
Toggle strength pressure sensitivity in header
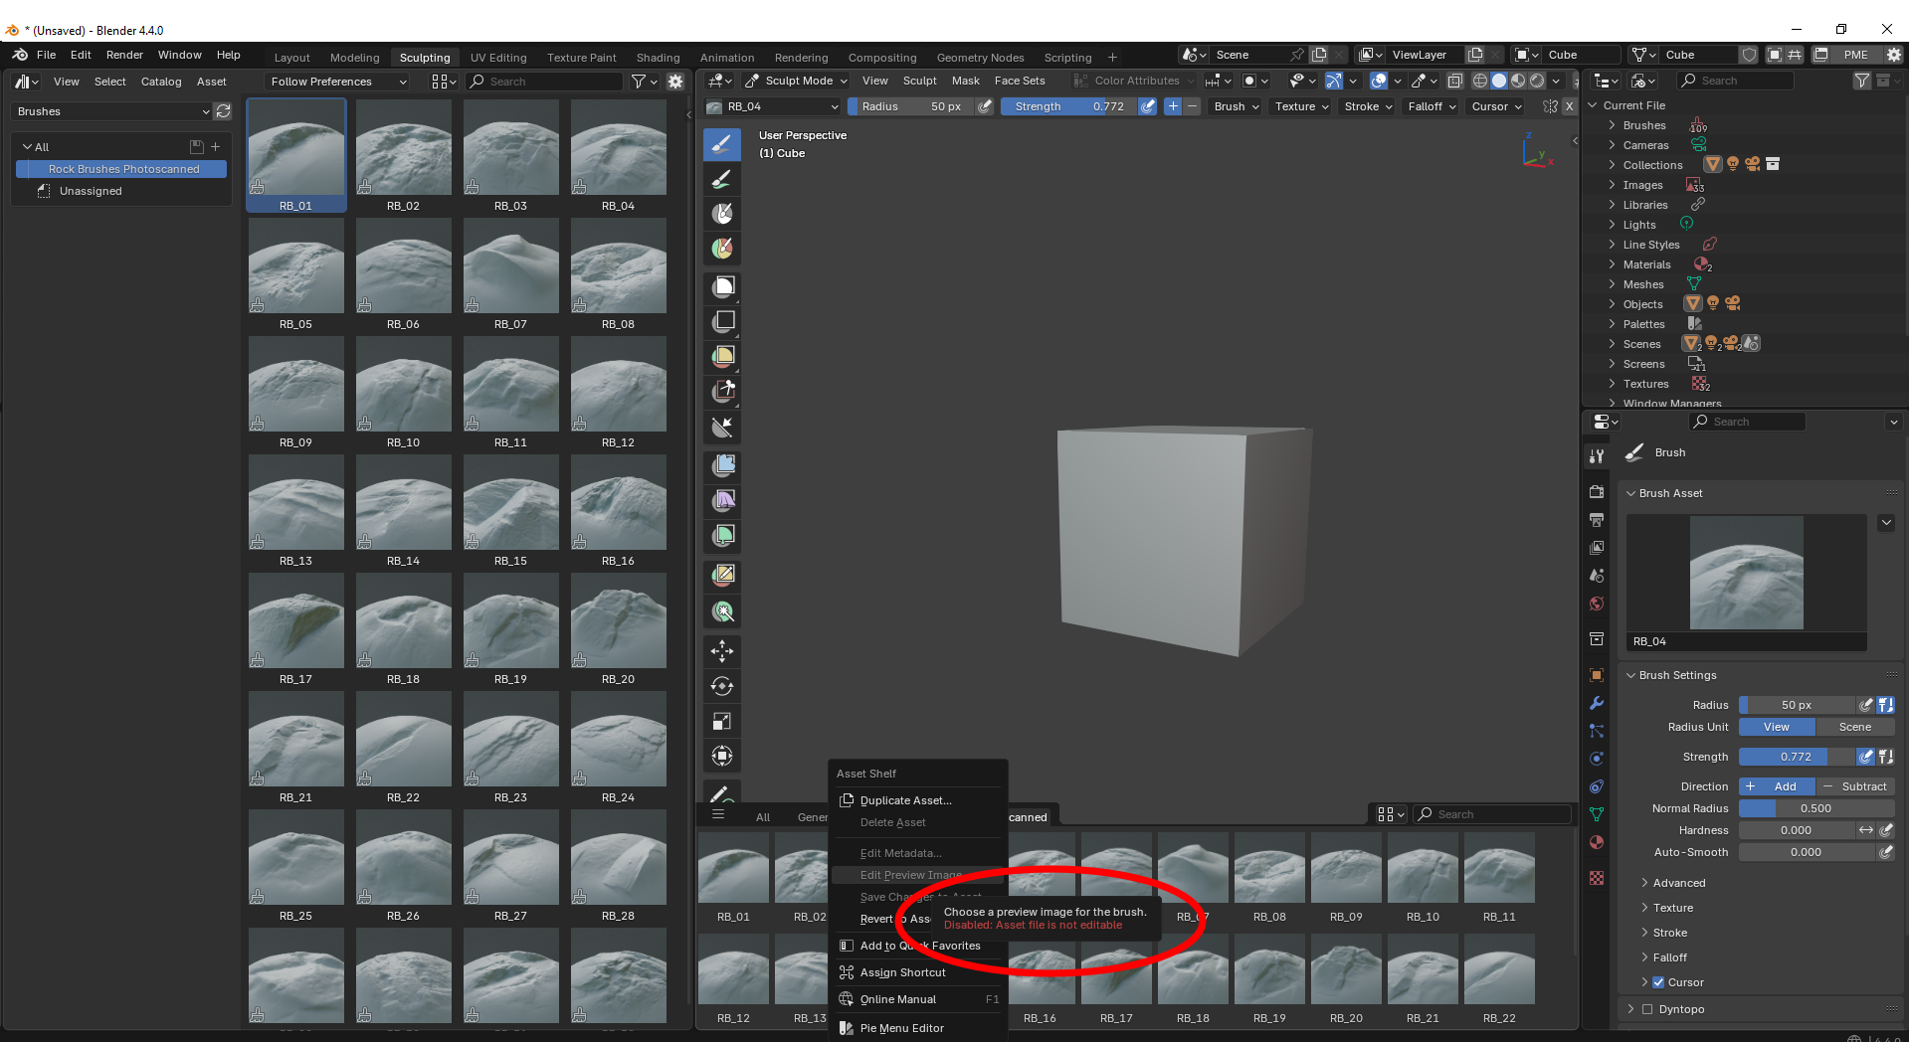[x=1148, y=106]
